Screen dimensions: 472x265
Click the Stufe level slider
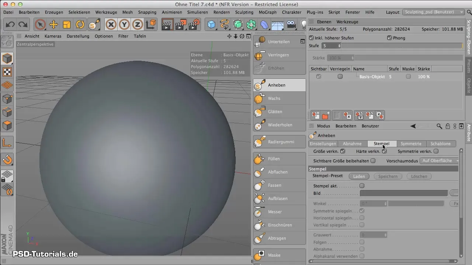coord(402,46)
